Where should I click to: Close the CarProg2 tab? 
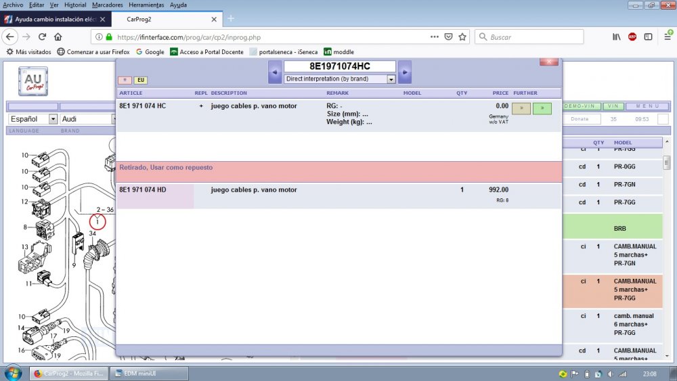coord(214,20)
